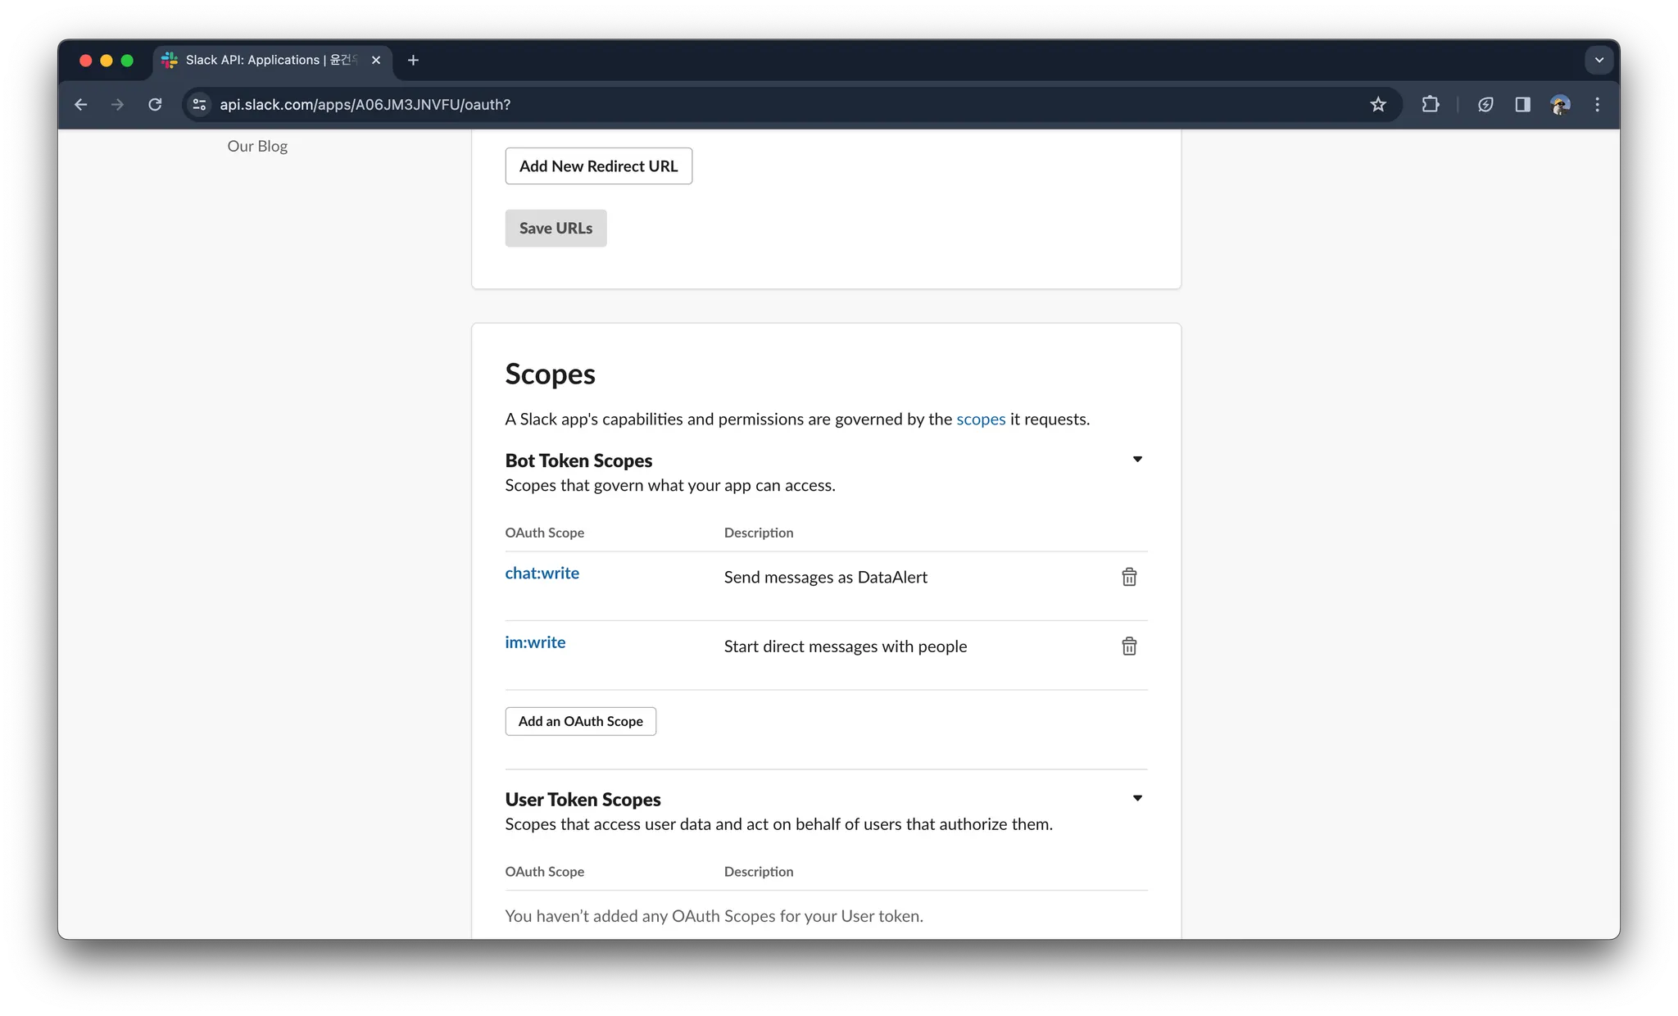This screenshot has height=1016, width=1678.
Task: Open the scopes documentation link
Action: (x=981, y=420)
